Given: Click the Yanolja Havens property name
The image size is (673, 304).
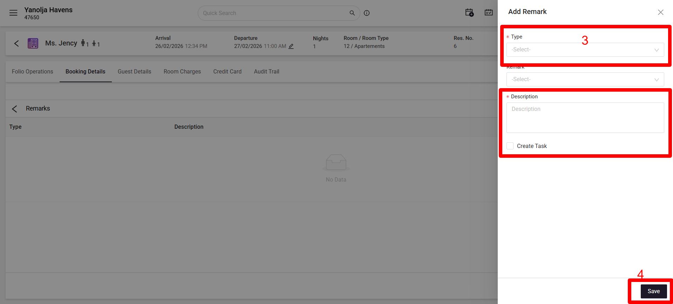Looking at the screenshot, I should (x=48, y=10).
